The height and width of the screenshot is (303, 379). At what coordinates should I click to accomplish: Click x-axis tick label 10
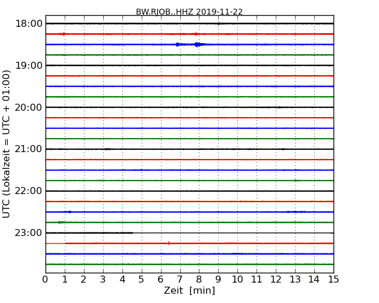click(237, 279)
